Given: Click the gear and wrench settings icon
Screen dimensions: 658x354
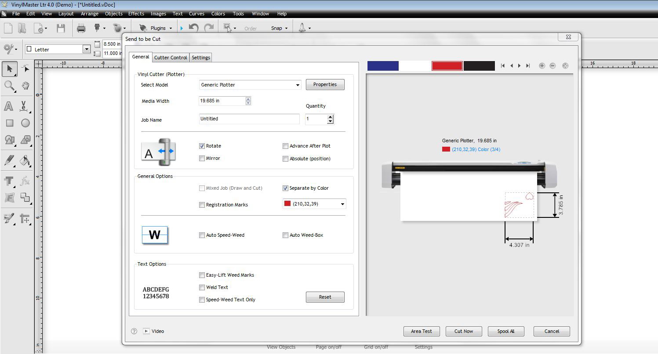Looking at the screenshot, I should tap(8, 49).
